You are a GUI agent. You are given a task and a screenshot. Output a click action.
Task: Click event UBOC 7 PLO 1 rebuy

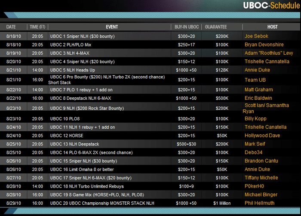click(81, 90)
